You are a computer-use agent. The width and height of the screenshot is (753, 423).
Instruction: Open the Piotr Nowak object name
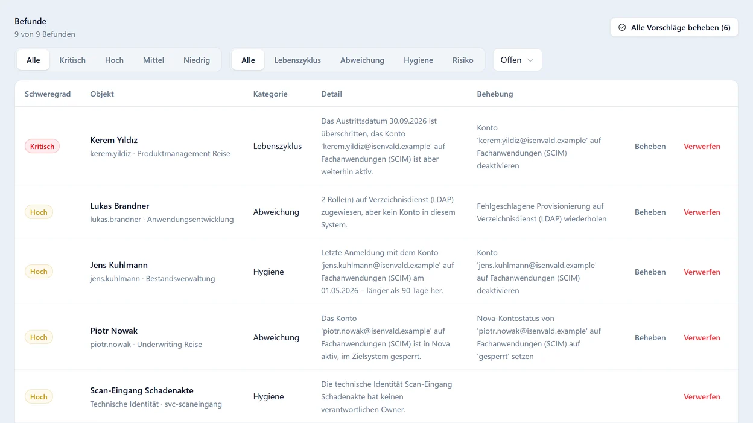click(113, 331)
